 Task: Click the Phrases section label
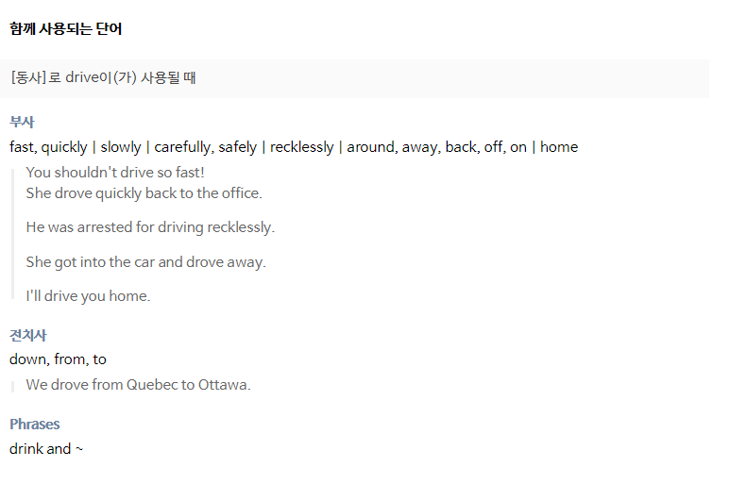35,424
